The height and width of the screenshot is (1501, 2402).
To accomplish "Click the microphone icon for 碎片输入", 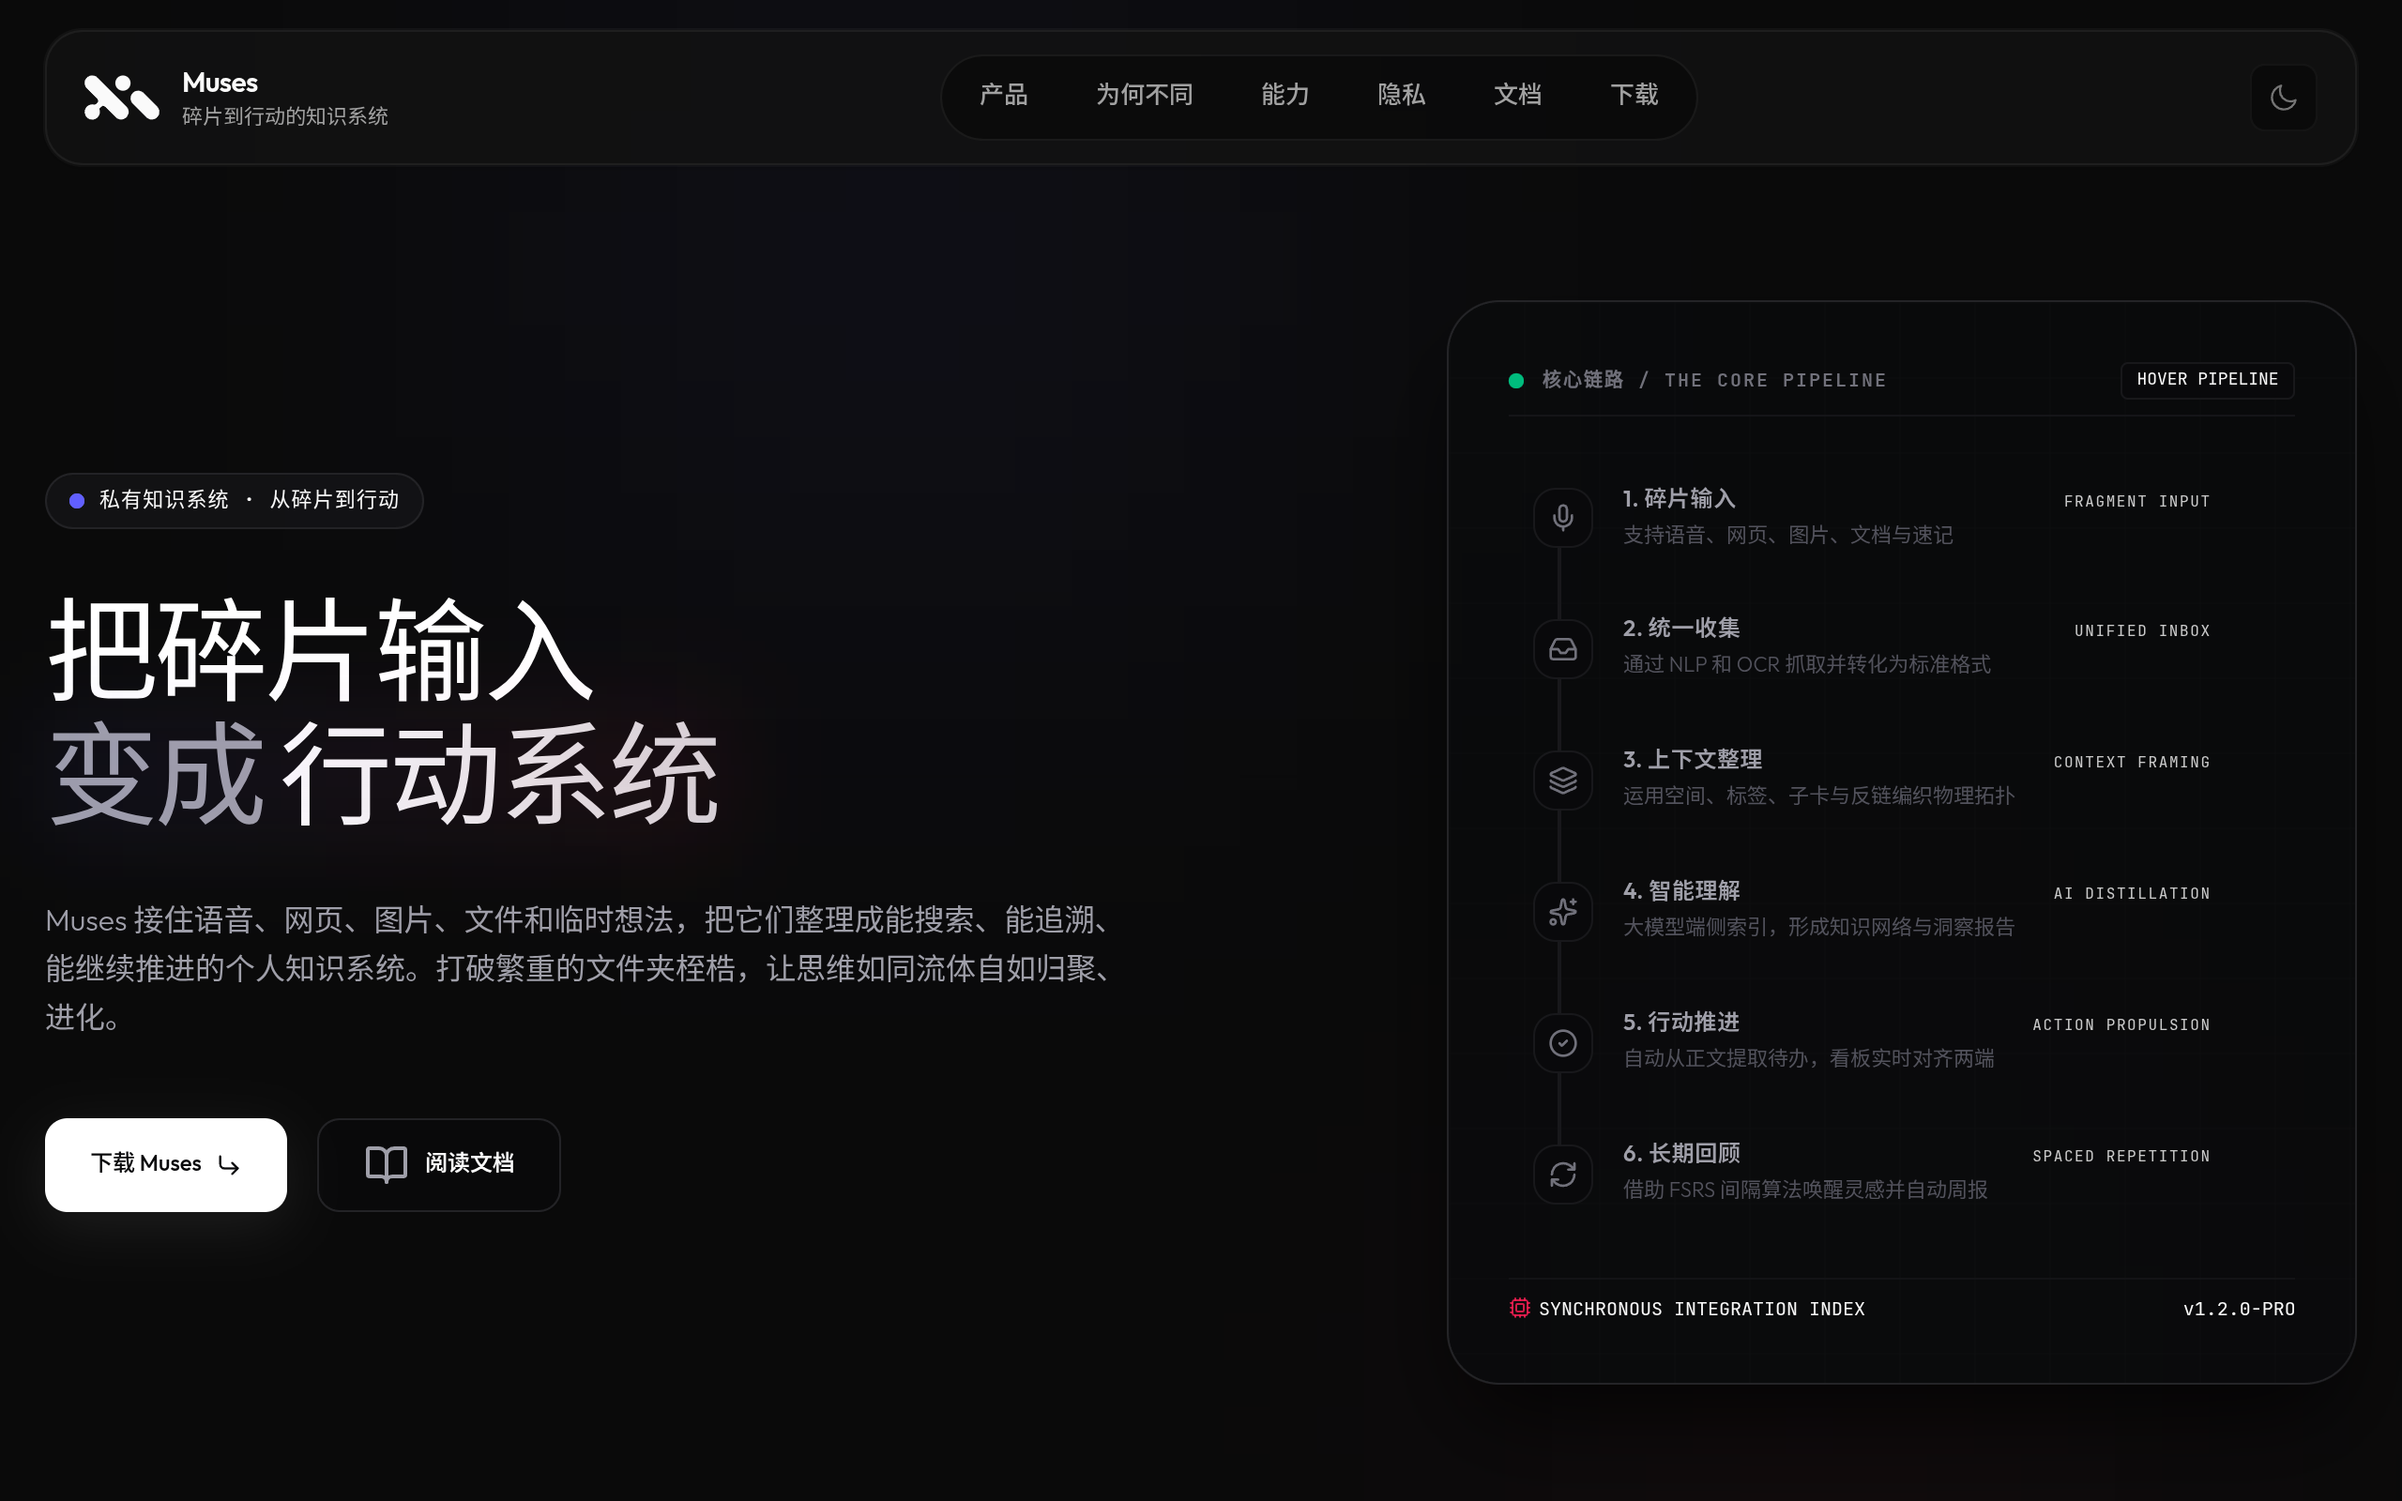I will point(1562,517).
